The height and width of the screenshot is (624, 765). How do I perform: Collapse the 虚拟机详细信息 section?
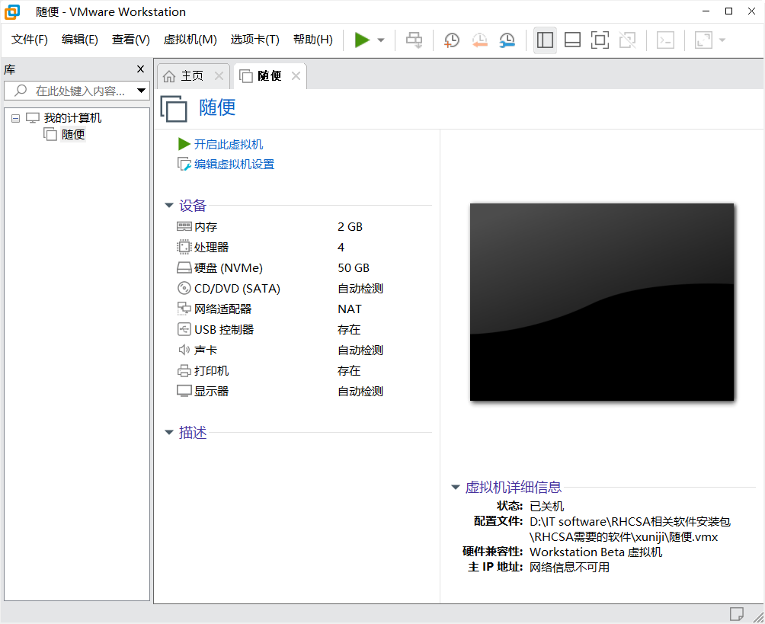pyautogui.click(x=456, y=487)
